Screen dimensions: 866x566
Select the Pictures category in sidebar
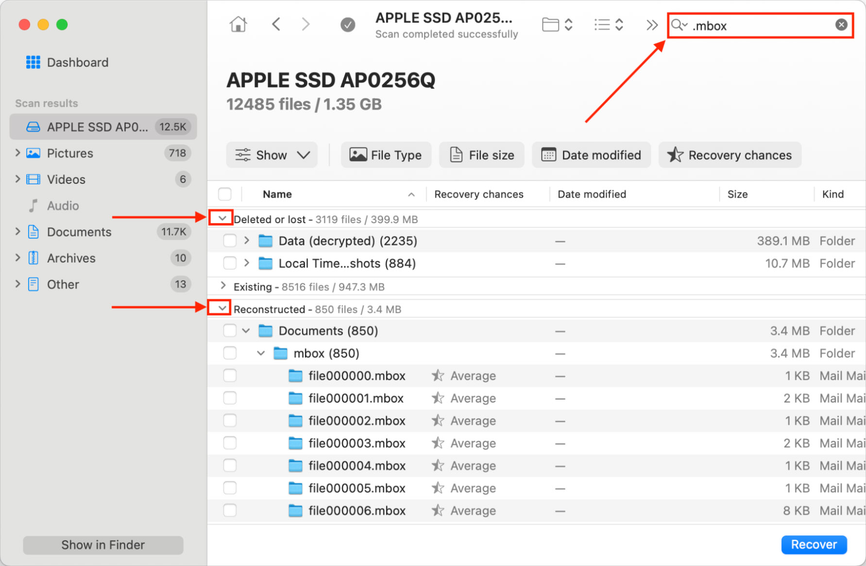click(70, 153)
